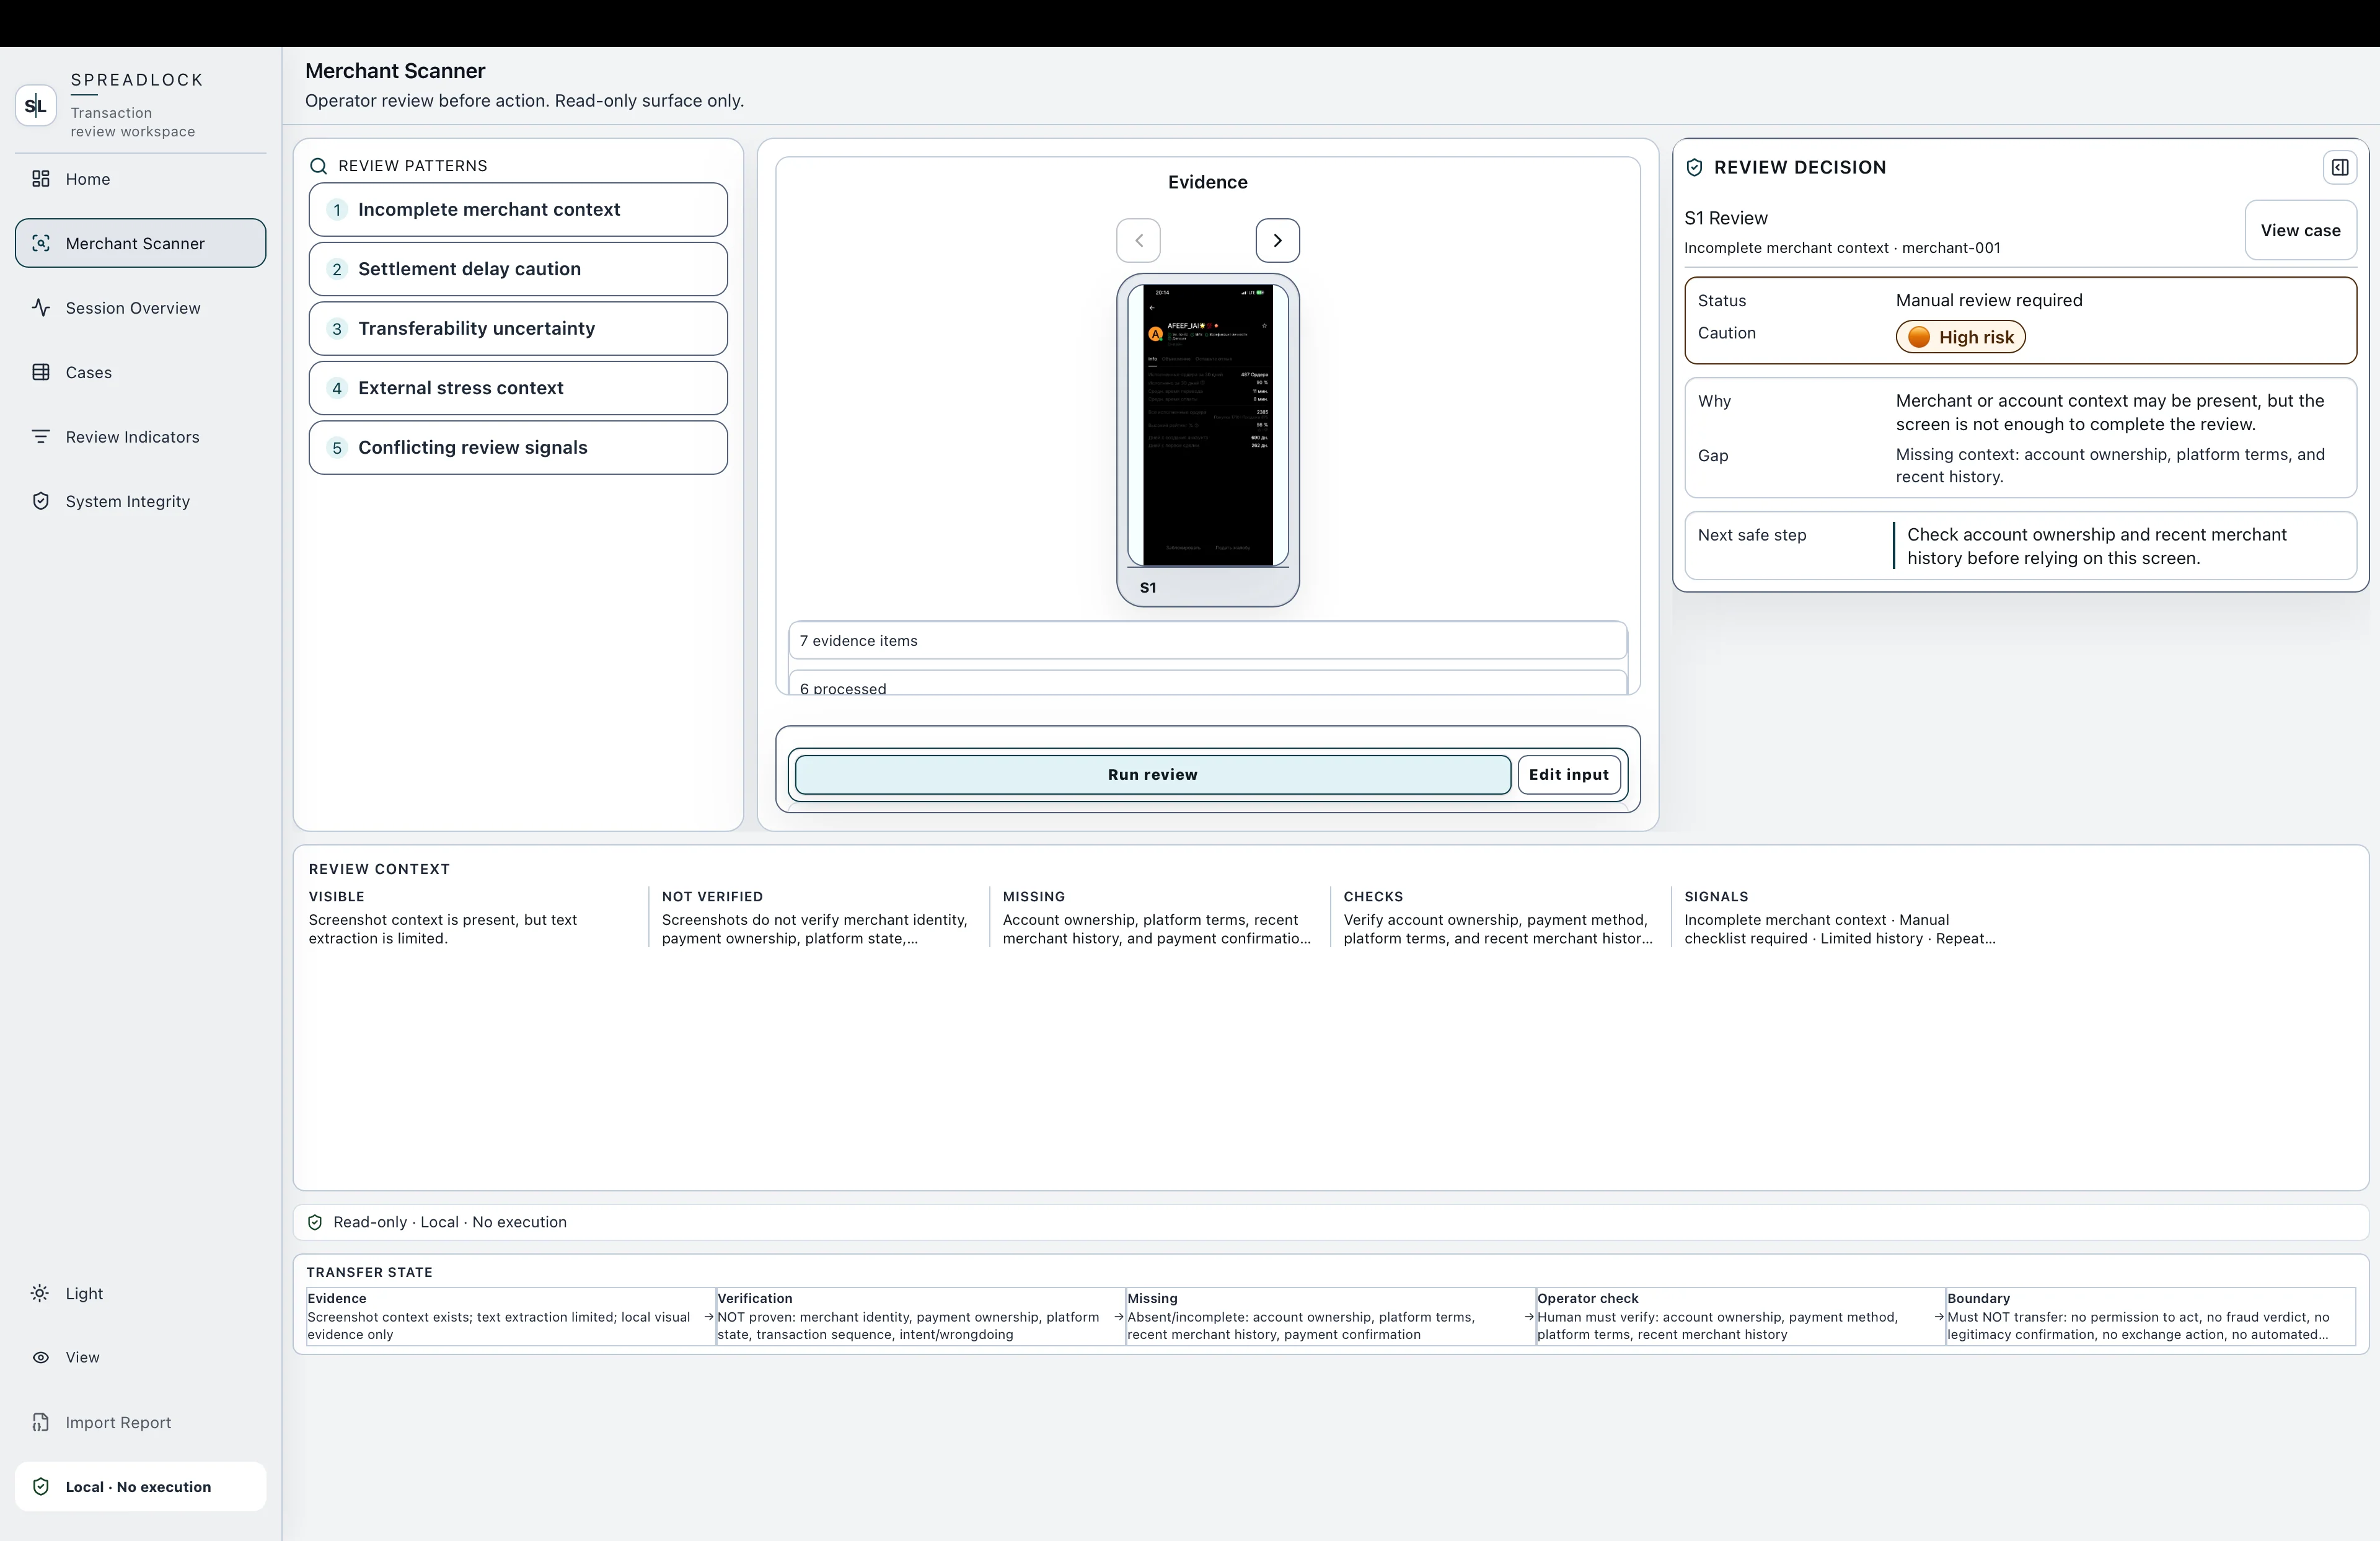Screen dimensions: 2380x1541
Task: Open the Cases section
Action: 141,372
